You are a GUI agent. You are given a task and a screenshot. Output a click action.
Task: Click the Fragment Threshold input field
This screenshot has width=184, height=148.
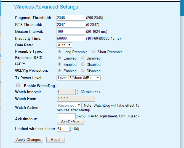[71, 18]
